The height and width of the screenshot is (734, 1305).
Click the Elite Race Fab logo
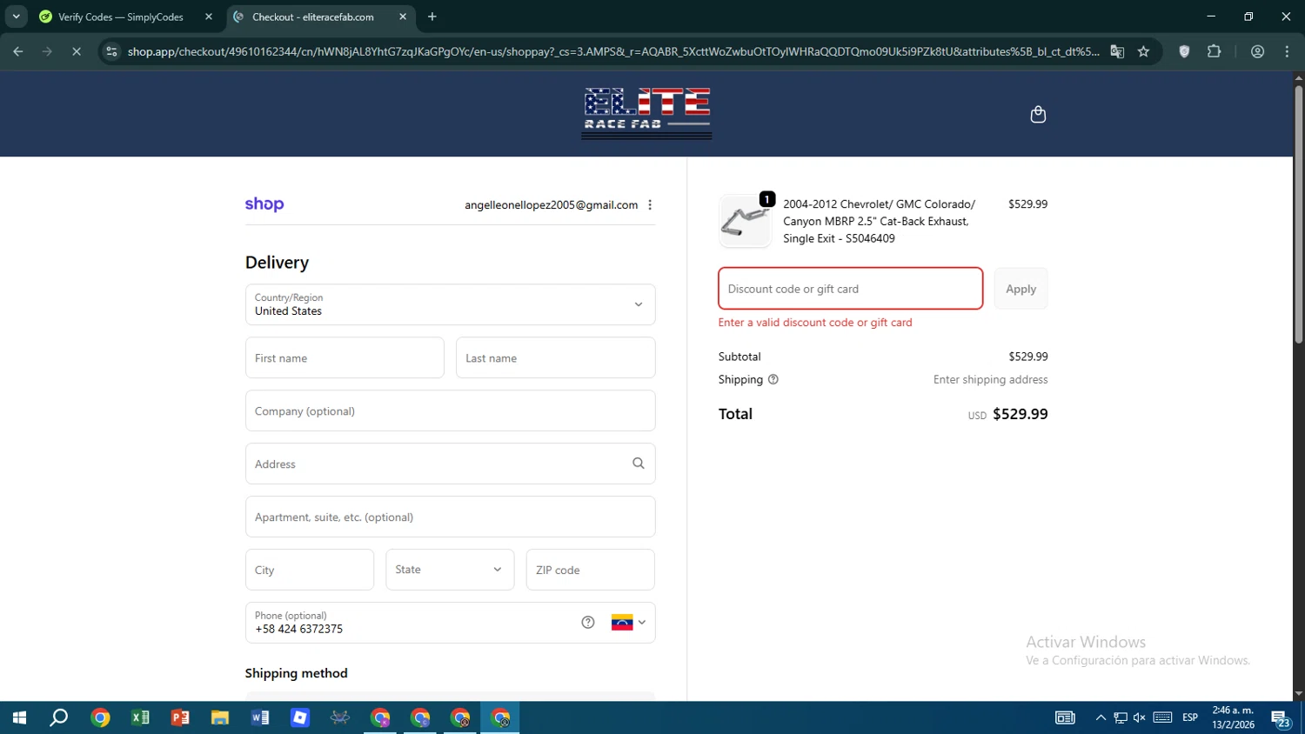646,113
